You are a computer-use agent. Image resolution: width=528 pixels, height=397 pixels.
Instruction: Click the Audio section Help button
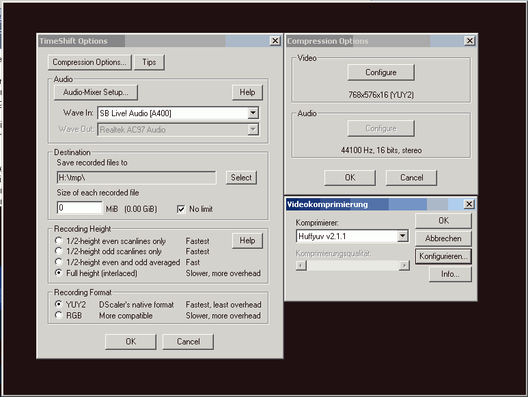[x=247, y=92]
